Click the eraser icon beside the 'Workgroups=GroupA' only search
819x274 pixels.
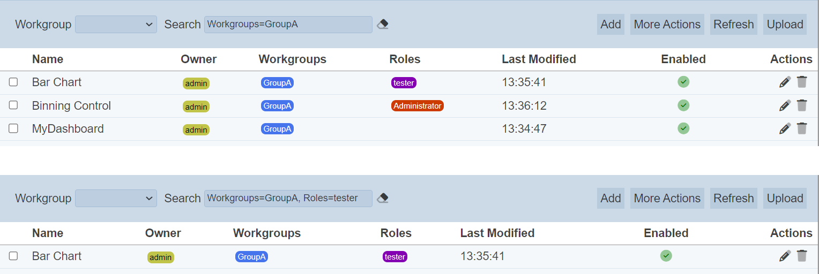click(383, 25)
